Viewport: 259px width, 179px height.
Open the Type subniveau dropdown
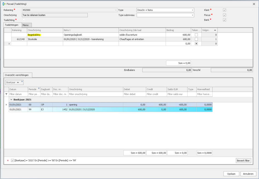click(192, 15)
